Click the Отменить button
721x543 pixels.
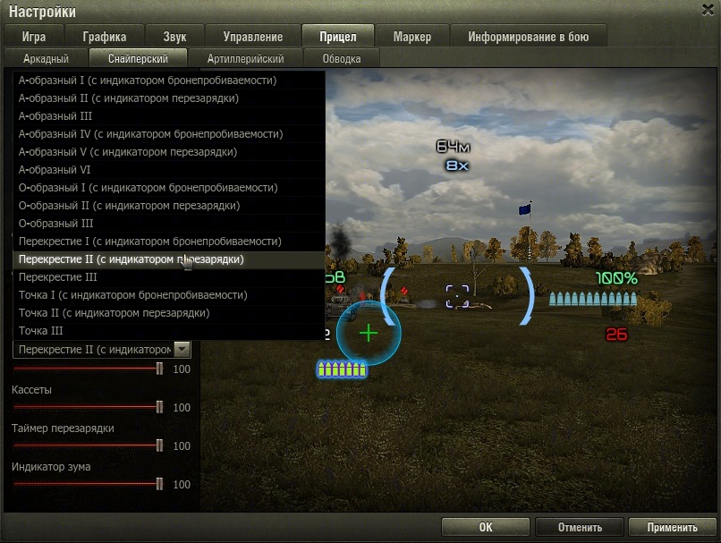click(580, 527)
